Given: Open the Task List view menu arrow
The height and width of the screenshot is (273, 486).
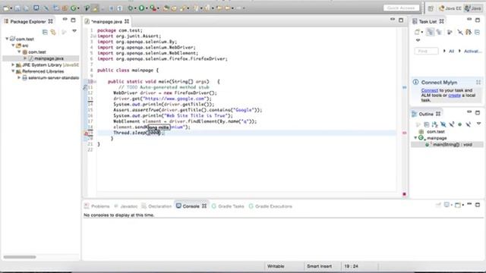Looking at the screenshot, I should [x=418, y=40].
